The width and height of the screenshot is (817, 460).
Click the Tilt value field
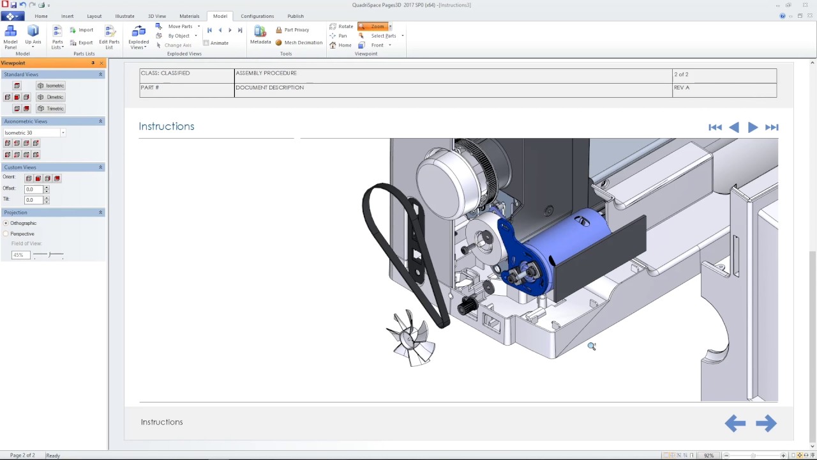[34, 200]
